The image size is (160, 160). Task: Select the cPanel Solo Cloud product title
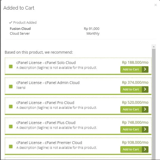click(46, 63)
